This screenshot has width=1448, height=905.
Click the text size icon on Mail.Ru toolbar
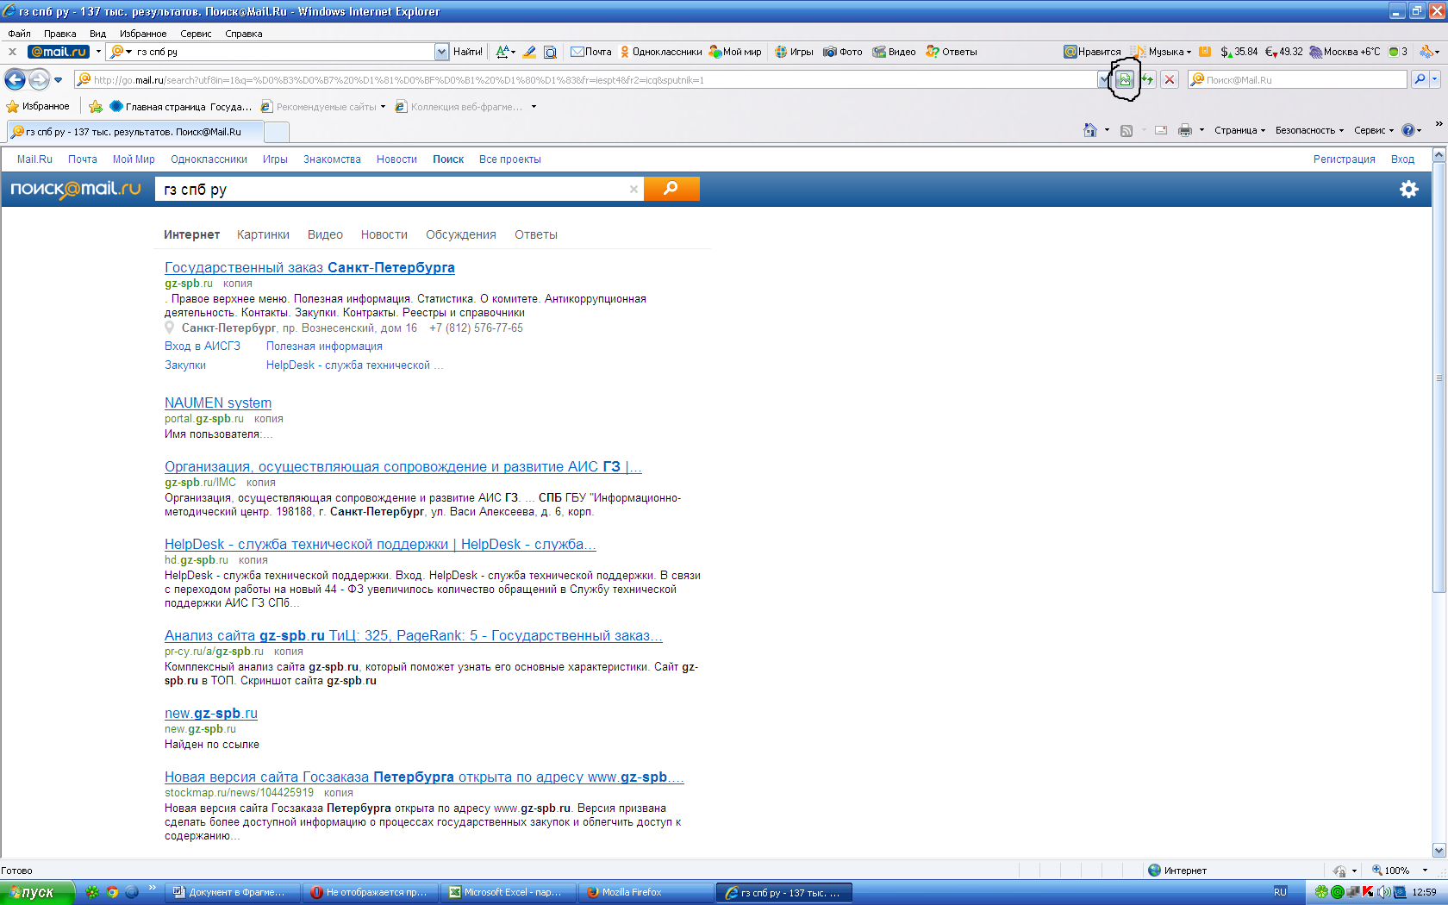click(503, 52)
